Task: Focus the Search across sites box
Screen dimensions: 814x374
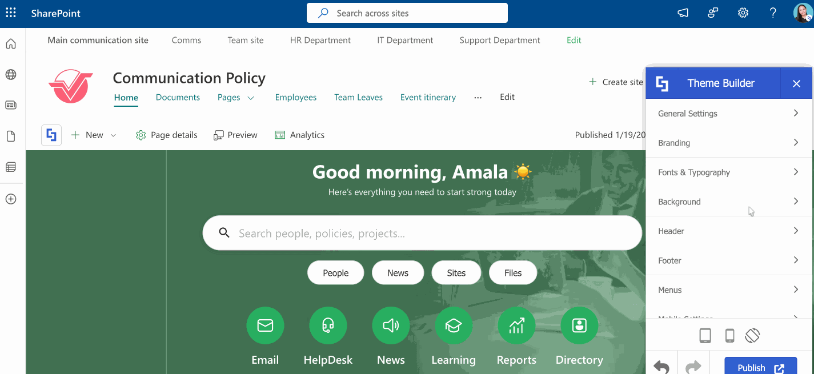Action: pos(407,13)
